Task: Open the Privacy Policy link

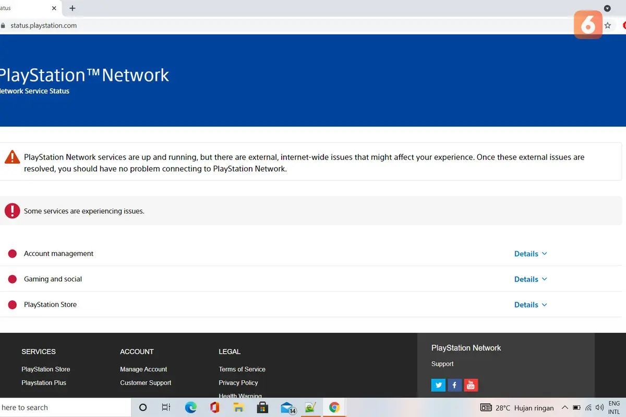Action: pyautogui.click(x=238, y=383)
